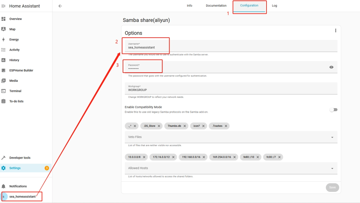Remove the .DS_Store veto file chip
This screenshot has width=360, height=203.
click(159, 126)
